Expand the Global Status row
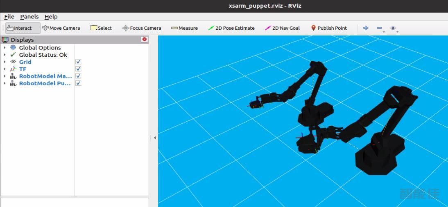The image size is (448, 207). click(5, 55)
